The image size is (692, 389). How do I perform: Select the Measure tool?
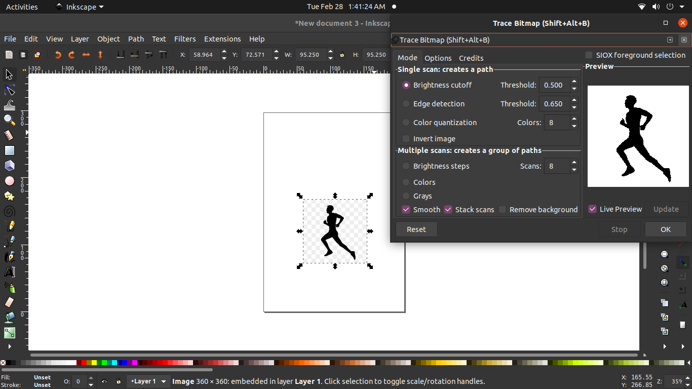tap(9, 135)
